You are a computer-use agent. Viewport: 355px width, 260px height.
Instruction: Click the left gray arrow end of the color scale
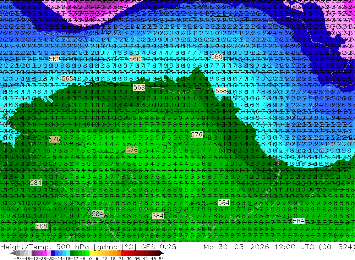pos(13,253)
